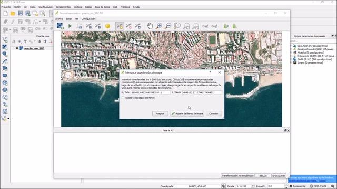
Task: Click enable additional providers link
Action: tap(303, 181)
